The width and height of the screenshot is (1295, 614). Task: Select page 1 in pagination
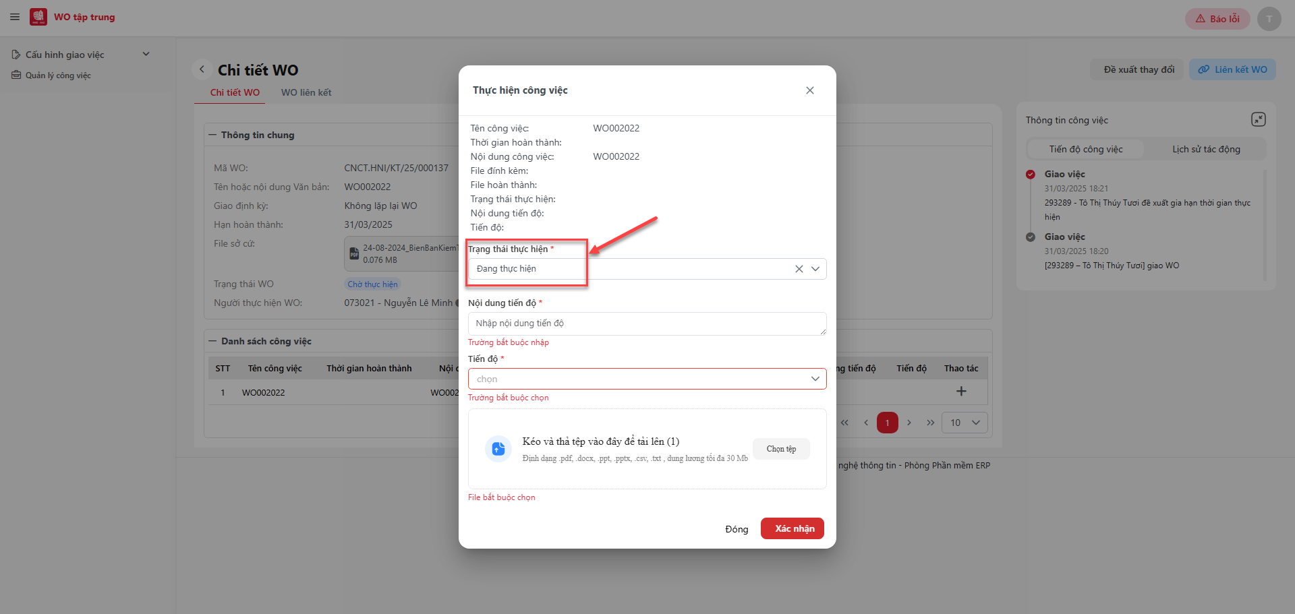point(888,423)
